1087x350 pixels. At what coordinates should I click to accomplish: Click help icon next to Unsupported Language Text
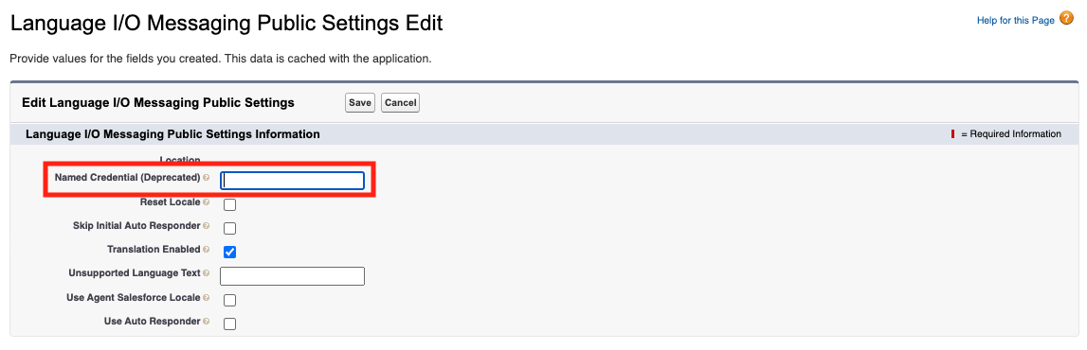click(x=206, y=273)
